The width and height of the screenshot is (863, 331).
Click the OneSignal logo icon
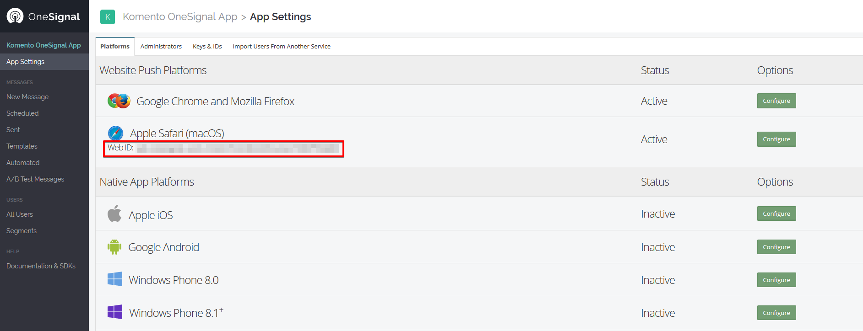point(15,16)
